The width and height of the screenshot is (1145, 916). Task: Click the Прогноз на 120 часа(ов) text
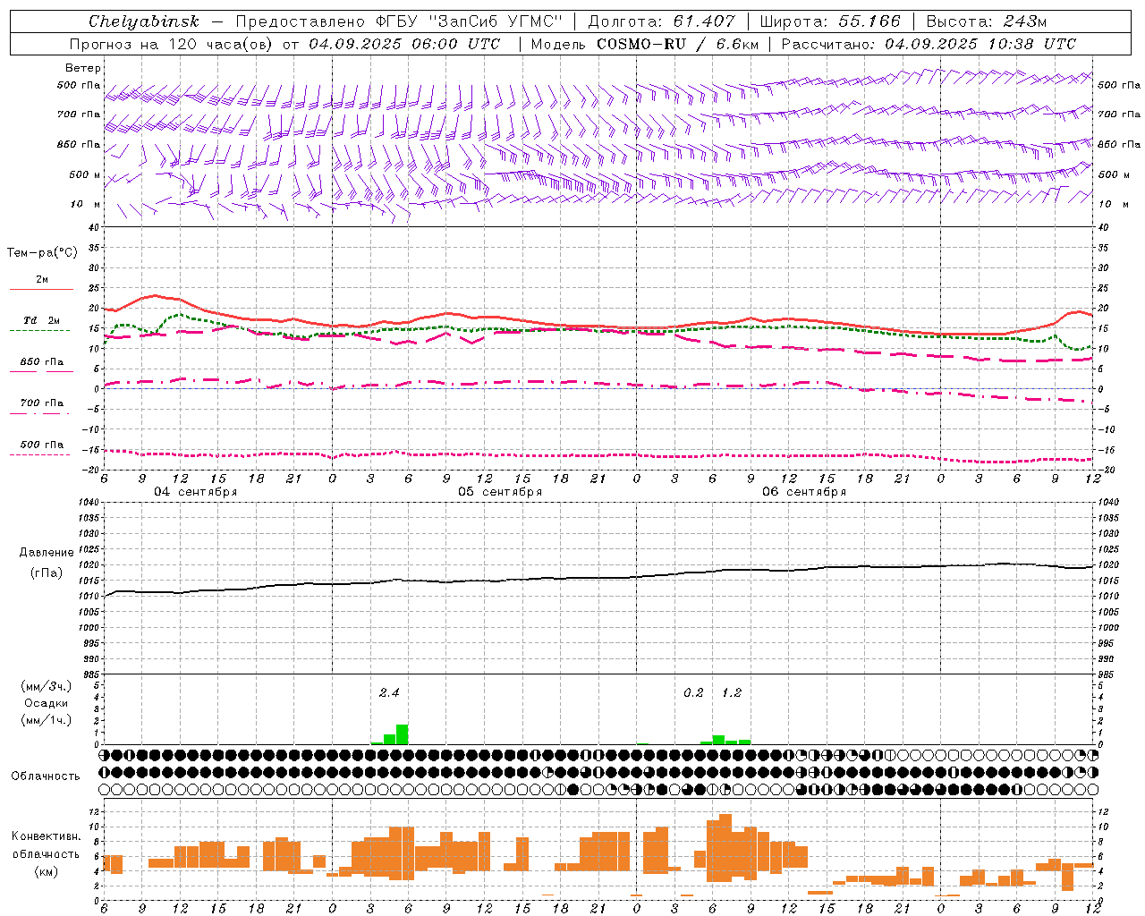172,44
